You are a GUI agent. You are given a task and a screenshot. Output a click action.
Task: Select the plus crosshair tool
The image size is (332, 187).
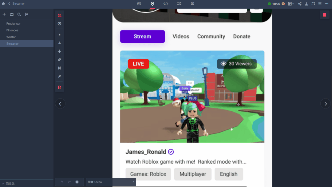tap(60, 51)
